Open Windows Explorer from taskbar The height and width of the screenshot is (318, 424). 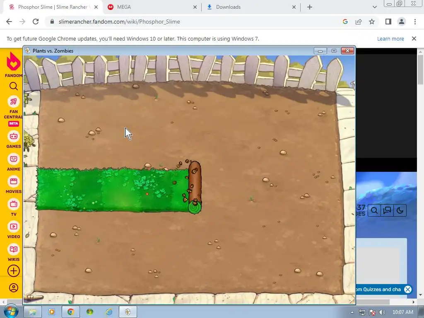tap(32, 312)
